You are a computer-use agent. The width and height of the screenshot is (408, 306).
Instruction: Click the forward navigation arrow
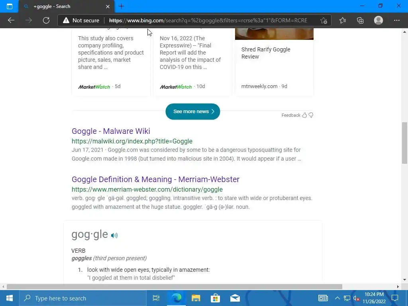tap(29, 20)
